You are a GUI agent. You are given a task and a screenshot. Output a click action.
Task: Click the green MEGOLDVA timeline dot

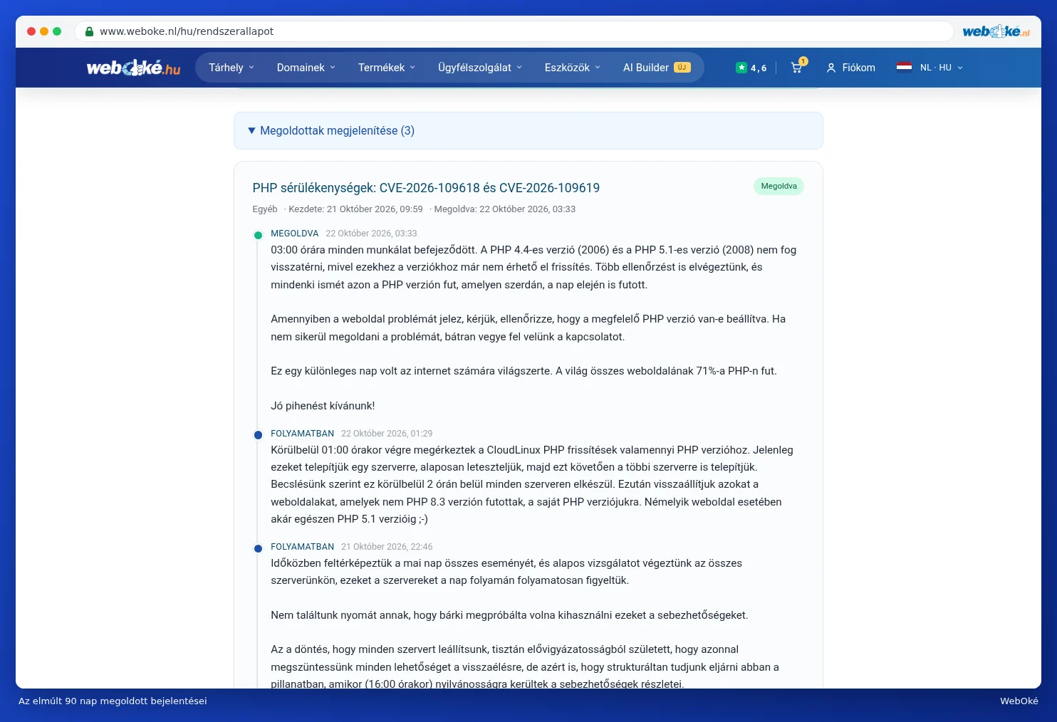[258, 235]
